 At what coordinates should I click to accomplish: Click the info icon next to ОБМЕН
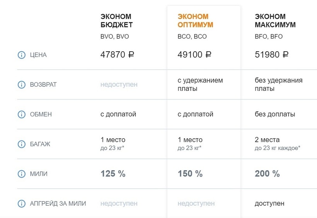click(x=21, y=114)
